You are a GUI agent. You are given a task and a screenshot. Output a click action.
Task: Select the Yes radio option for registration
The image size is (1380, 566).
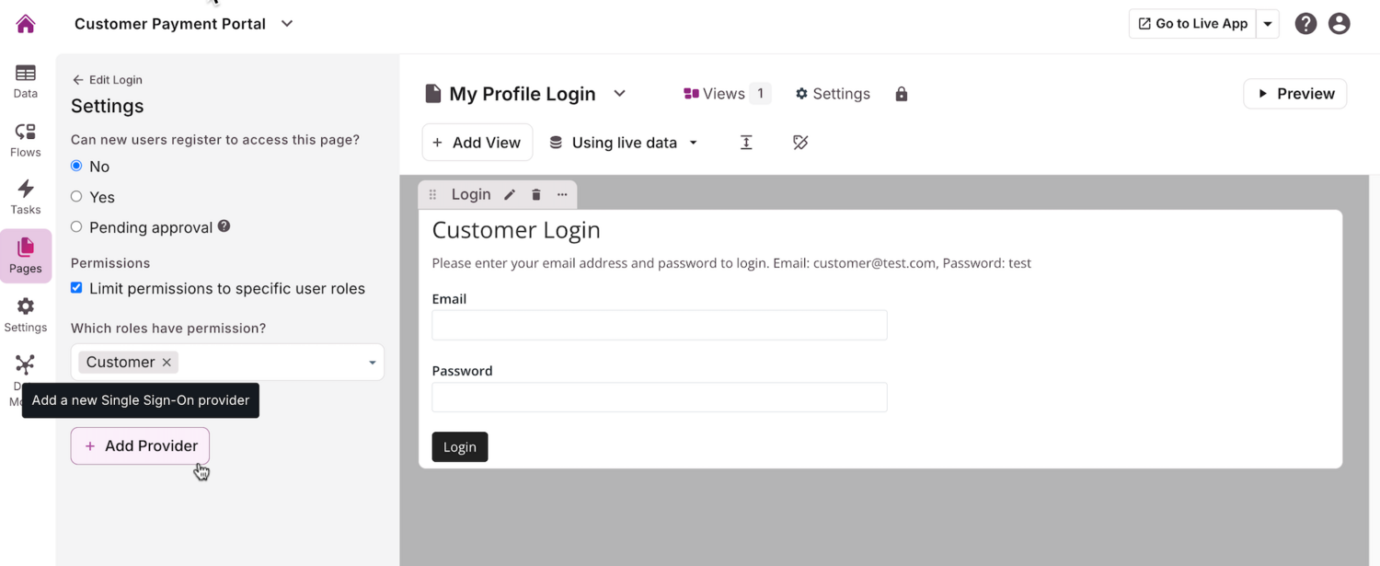(x=76, y=197)
